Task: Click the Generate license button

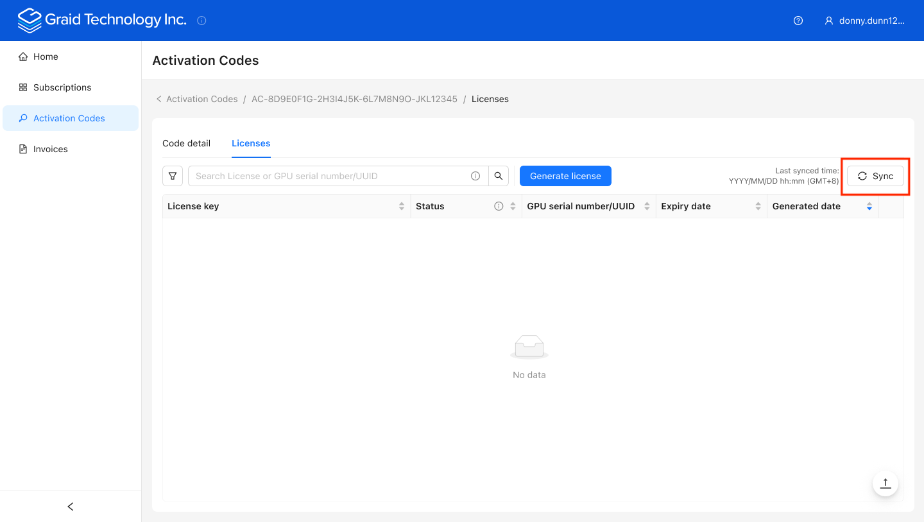Action: [565, 176]
